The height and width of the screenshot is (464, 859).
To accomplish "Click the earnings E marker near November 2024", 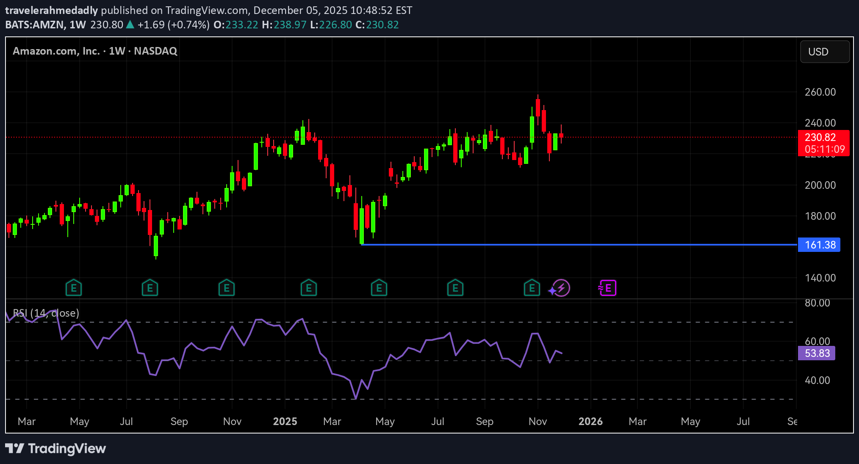I will click(x=227, y=288).
